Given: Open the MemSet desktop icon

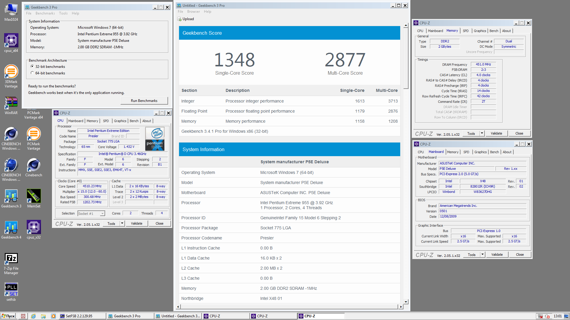Looking at the screenshot, I should [x=34, y=199].
